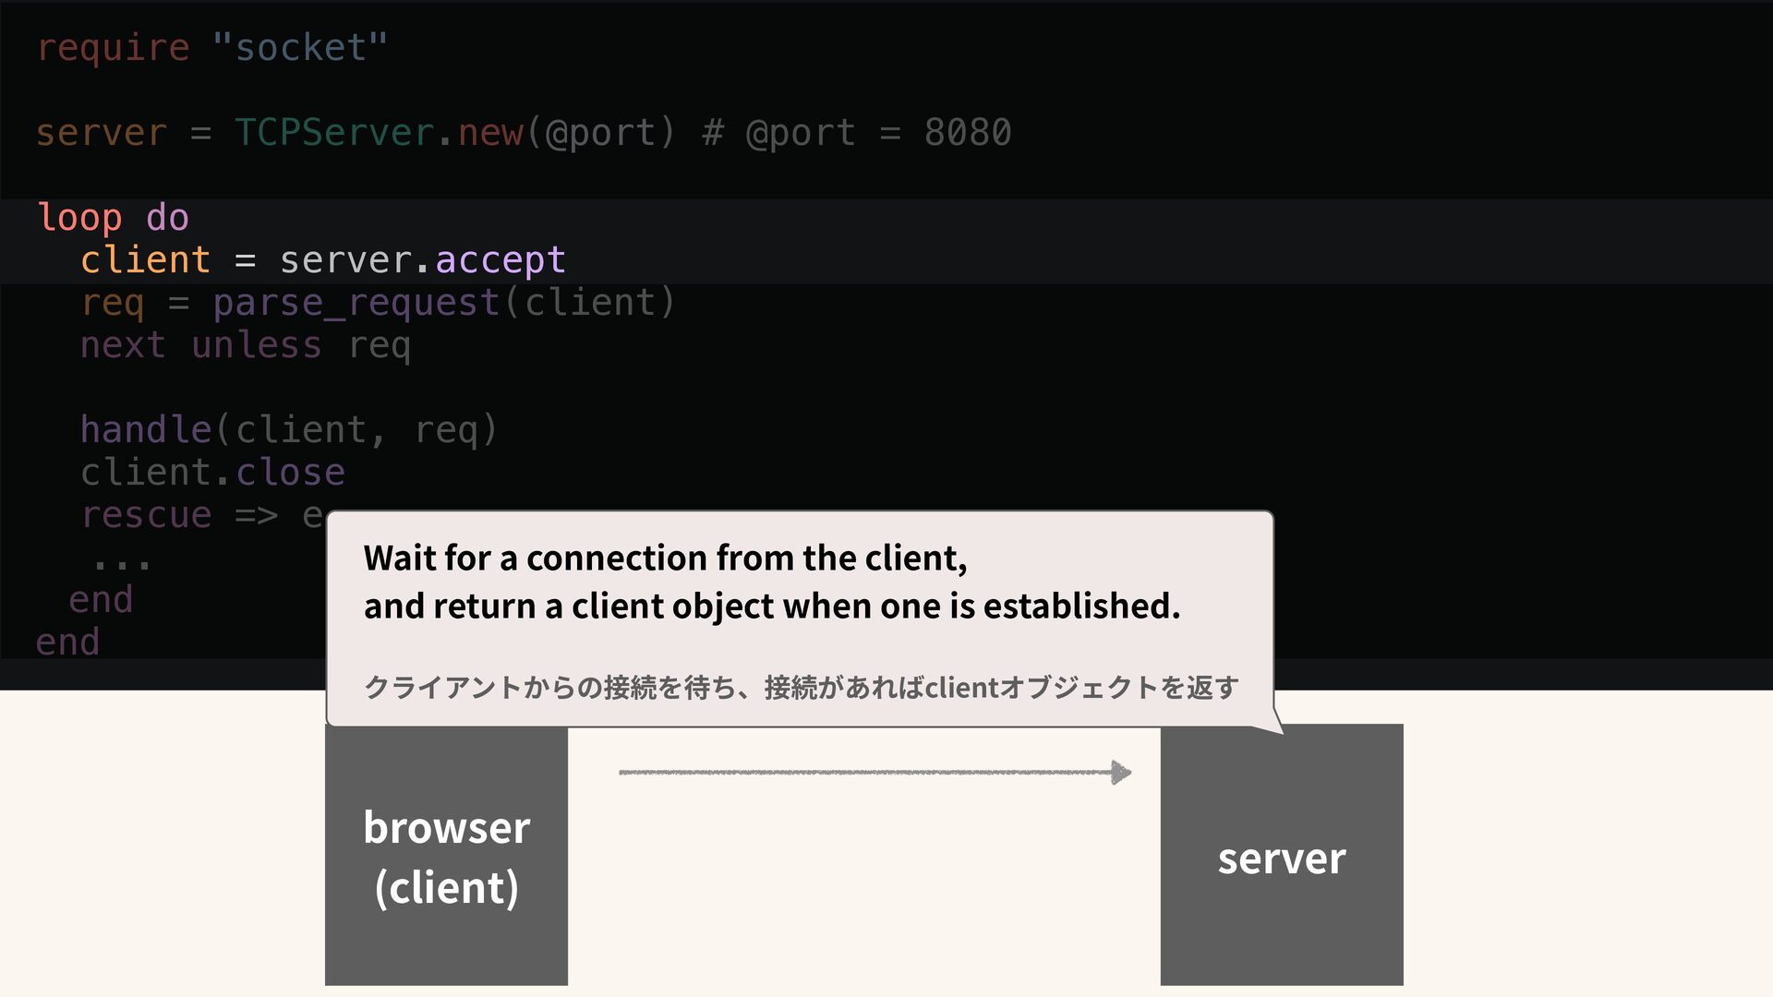Click the 'loop do' code line
This screenshot has height=997, width=1773.
(113, 218)
